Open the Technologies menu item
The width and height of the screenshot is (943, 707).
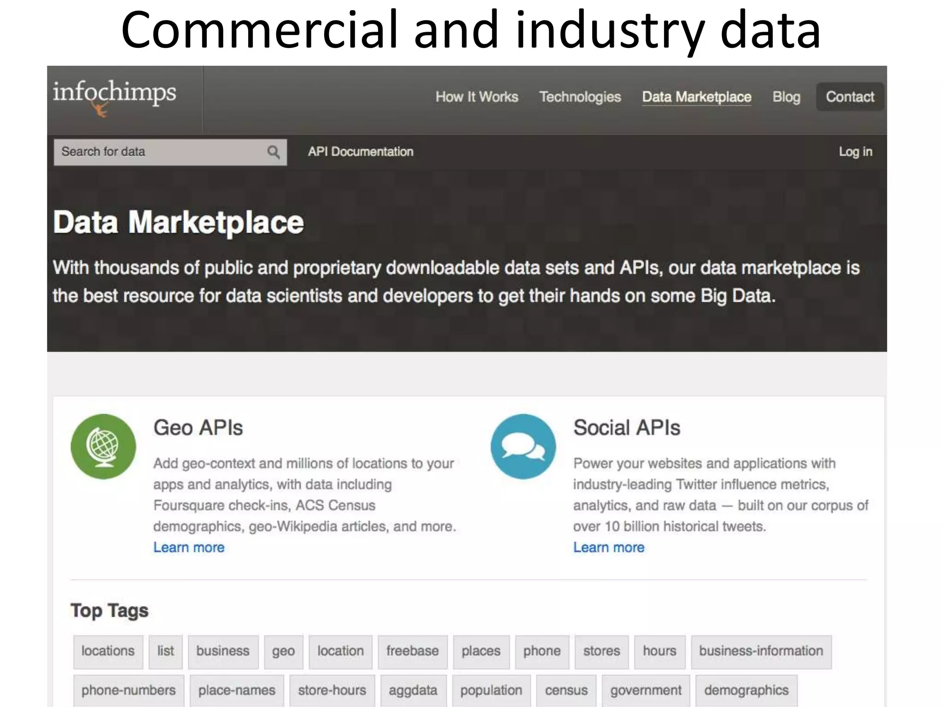click(x=580, y=97)
